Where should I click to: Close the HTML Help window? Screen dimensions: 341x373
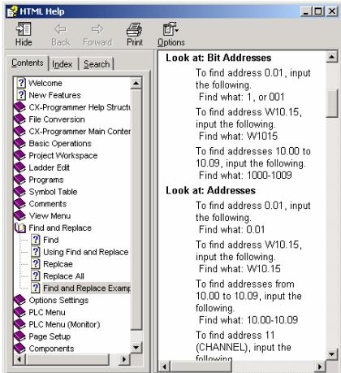tap(332, 11)
